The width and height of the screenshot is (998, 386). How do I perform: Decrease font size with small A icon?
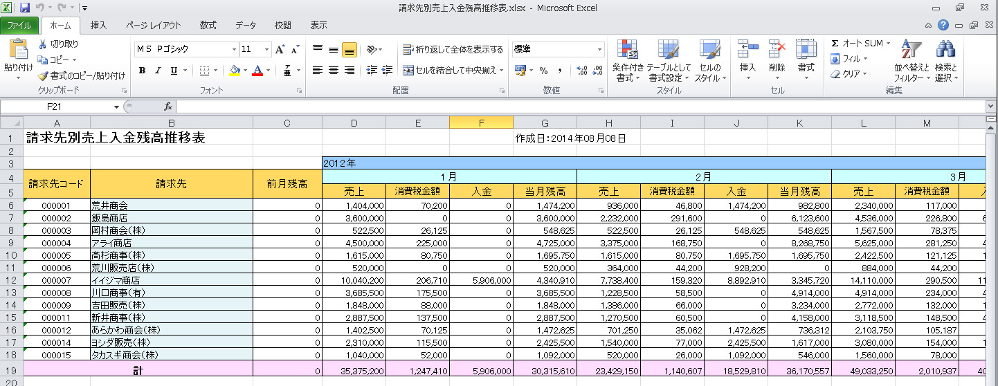296,50
